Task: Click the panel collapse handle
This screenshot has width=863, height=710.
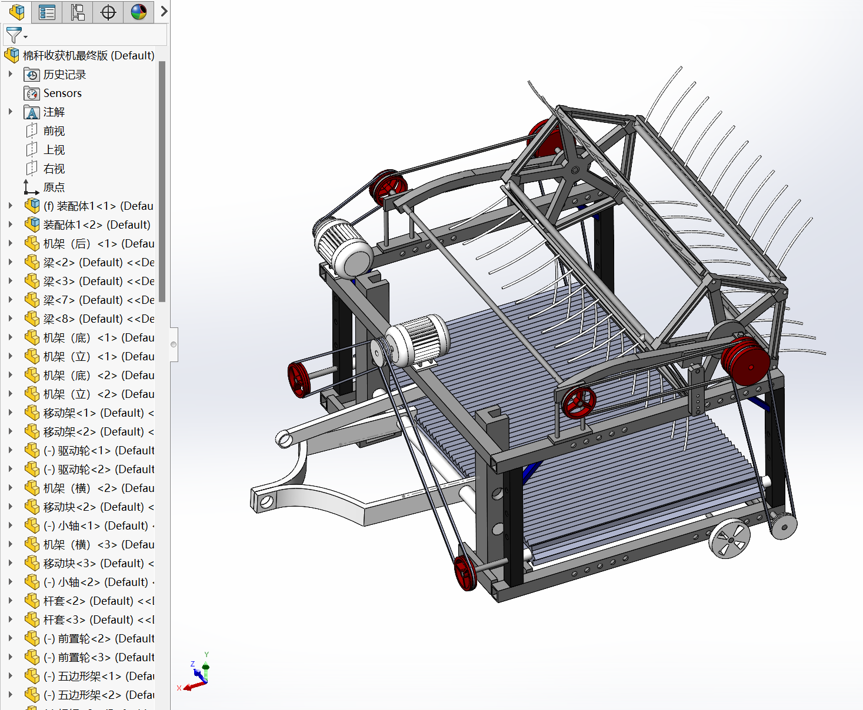Action: (x=174, y=344)
